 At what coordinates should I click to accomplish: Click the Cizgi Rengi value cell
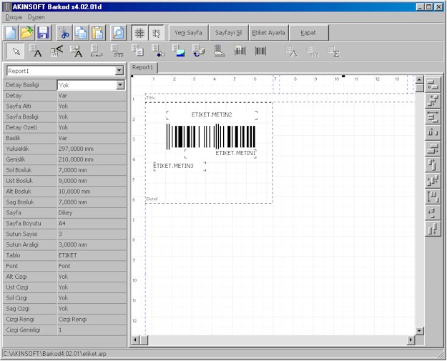click(x=92, y=319)
